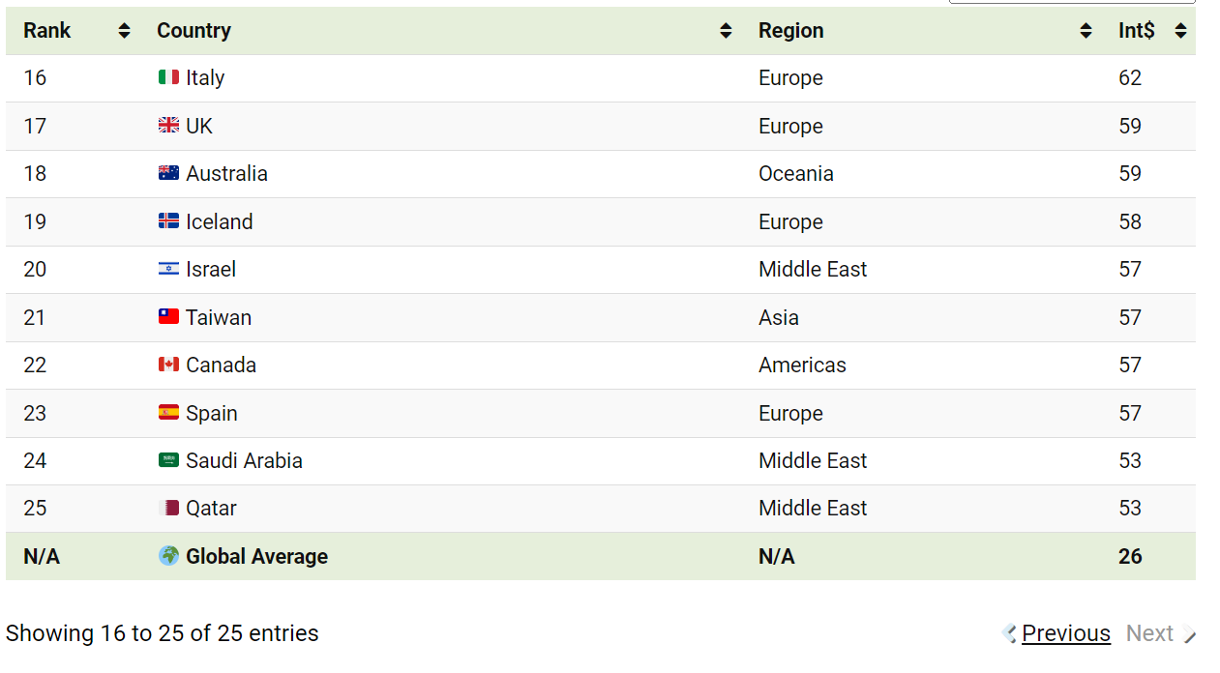Click the Australia flag icon

[168, 173]
